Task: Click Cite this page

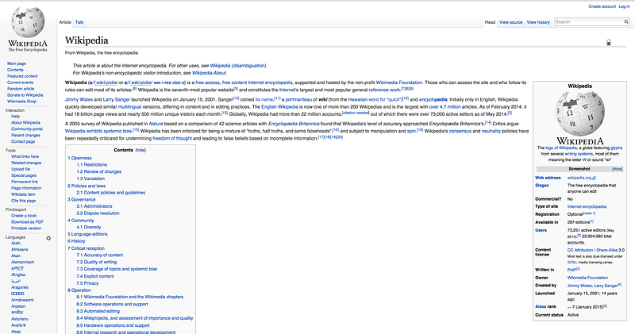Action: 24,201
